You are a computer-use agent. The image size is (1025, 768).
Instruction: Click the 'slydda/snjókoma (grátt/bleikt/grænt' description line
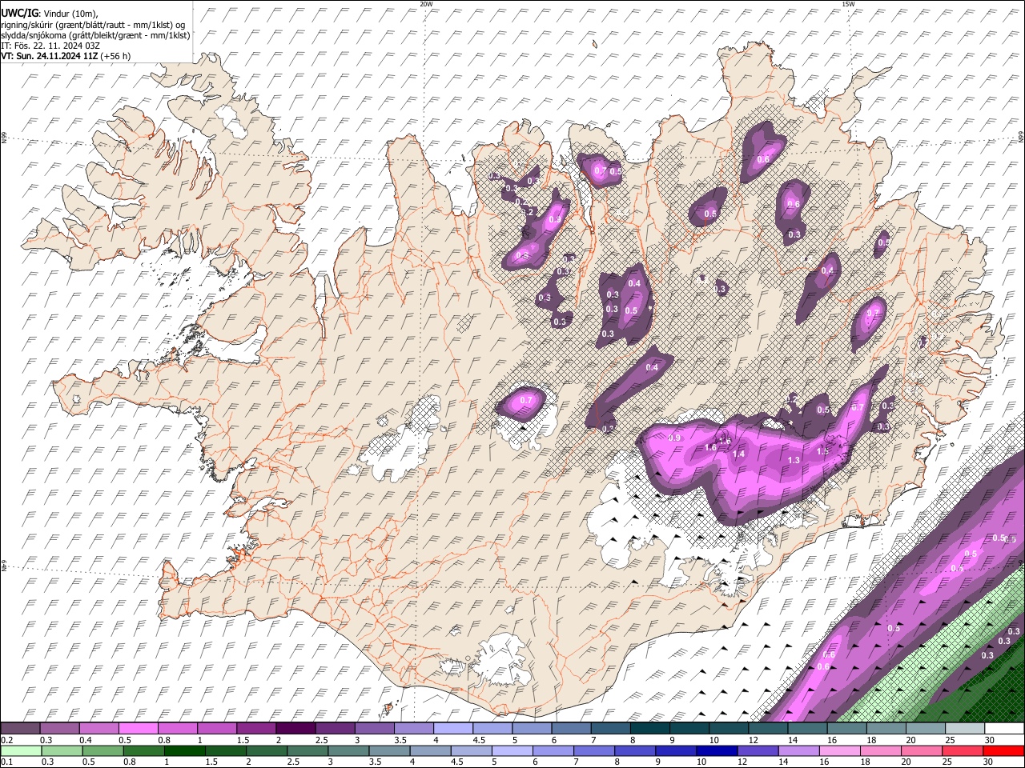[x=95, y=35]
